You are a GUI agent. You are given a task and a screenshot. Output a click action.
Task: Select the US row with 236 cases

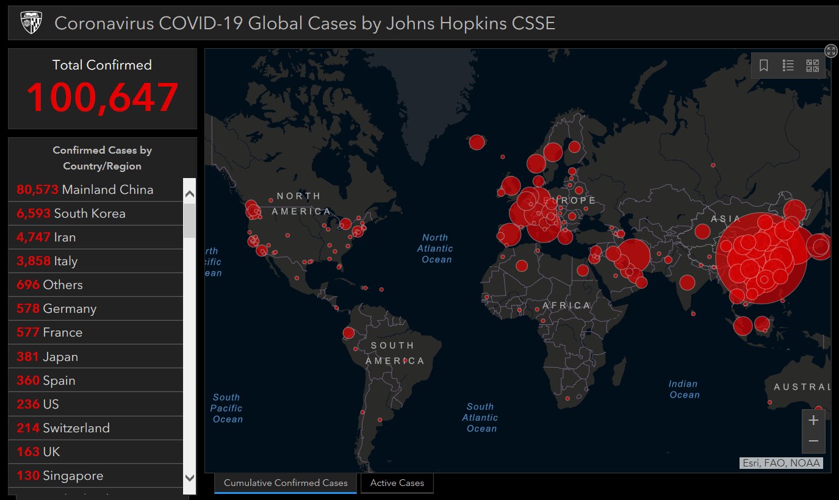[96, 404]
